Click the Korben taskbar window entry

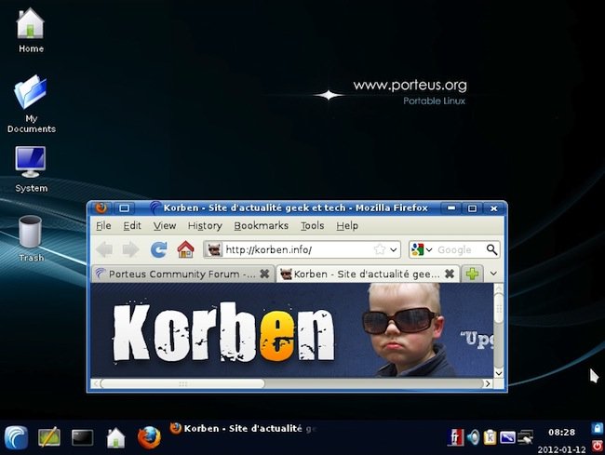point(243,428)
